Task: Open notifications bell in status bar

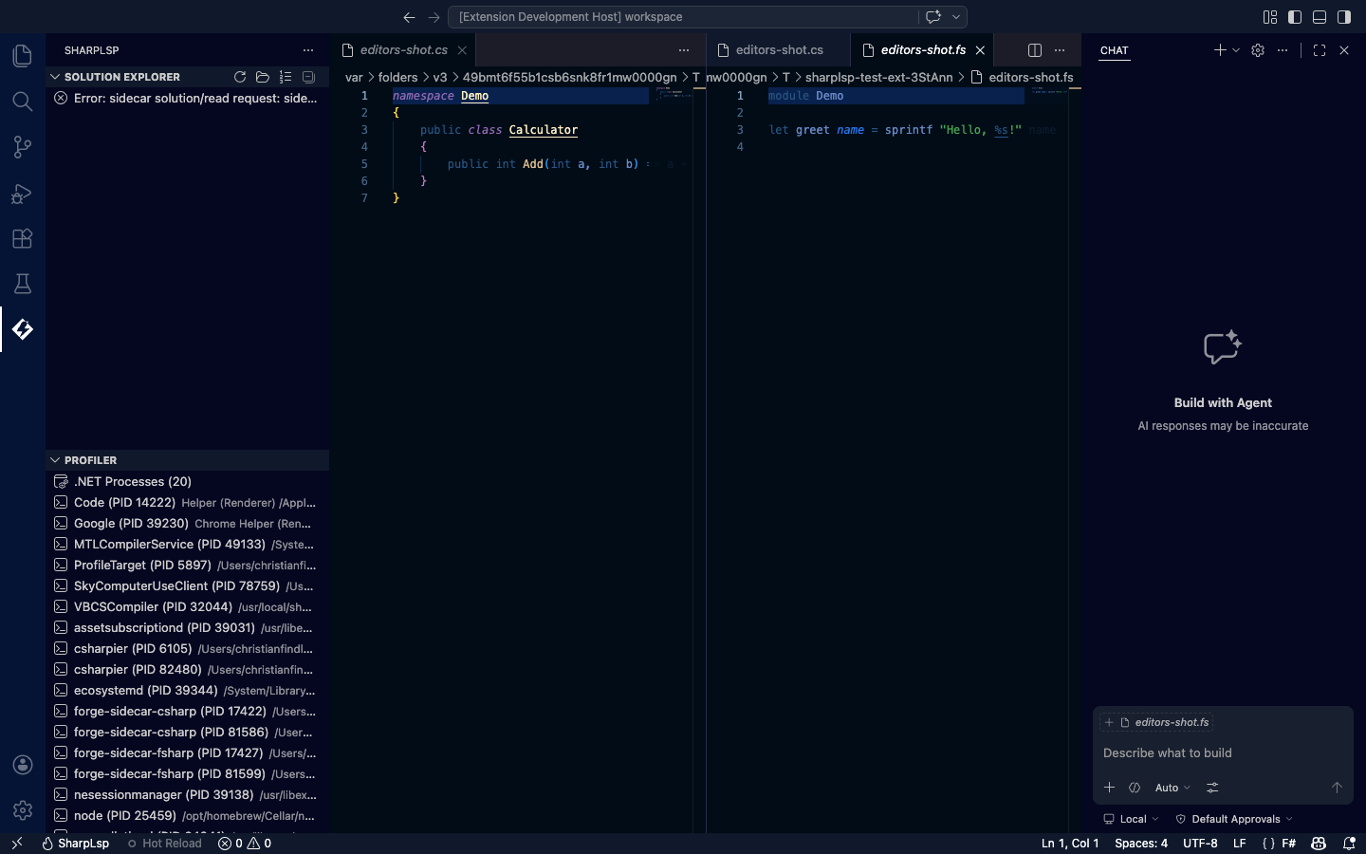Action: [1349, 844]
